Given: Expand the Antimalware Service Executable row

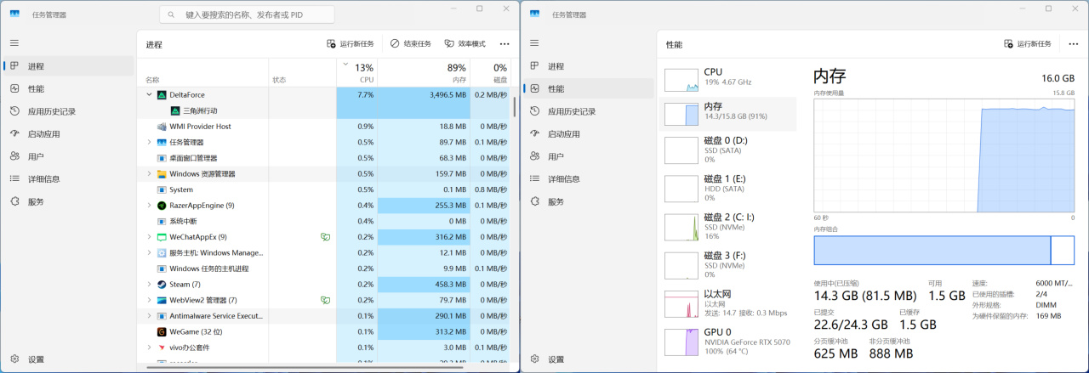Looking at the screenshot, I should [x=150, y=316].
